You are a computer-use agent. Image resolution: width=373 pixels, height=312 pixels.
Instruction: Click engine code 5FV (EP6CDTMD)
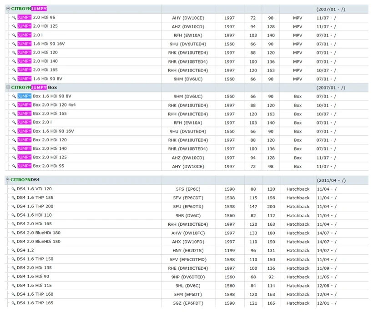coord(188,259)
